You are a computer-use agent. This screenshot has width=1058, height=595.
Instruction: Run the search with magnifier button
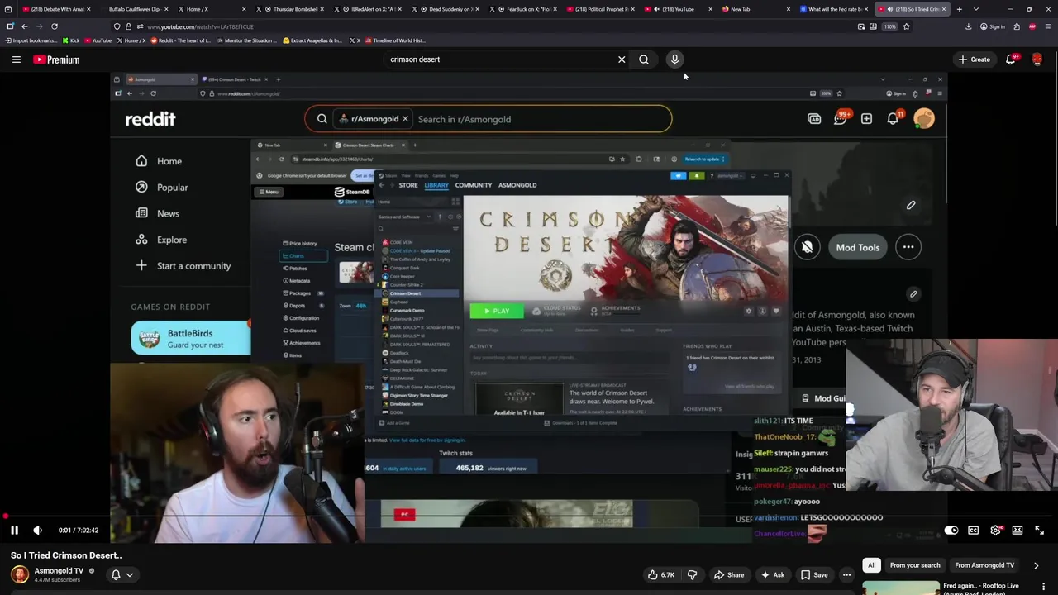(644, 59)
